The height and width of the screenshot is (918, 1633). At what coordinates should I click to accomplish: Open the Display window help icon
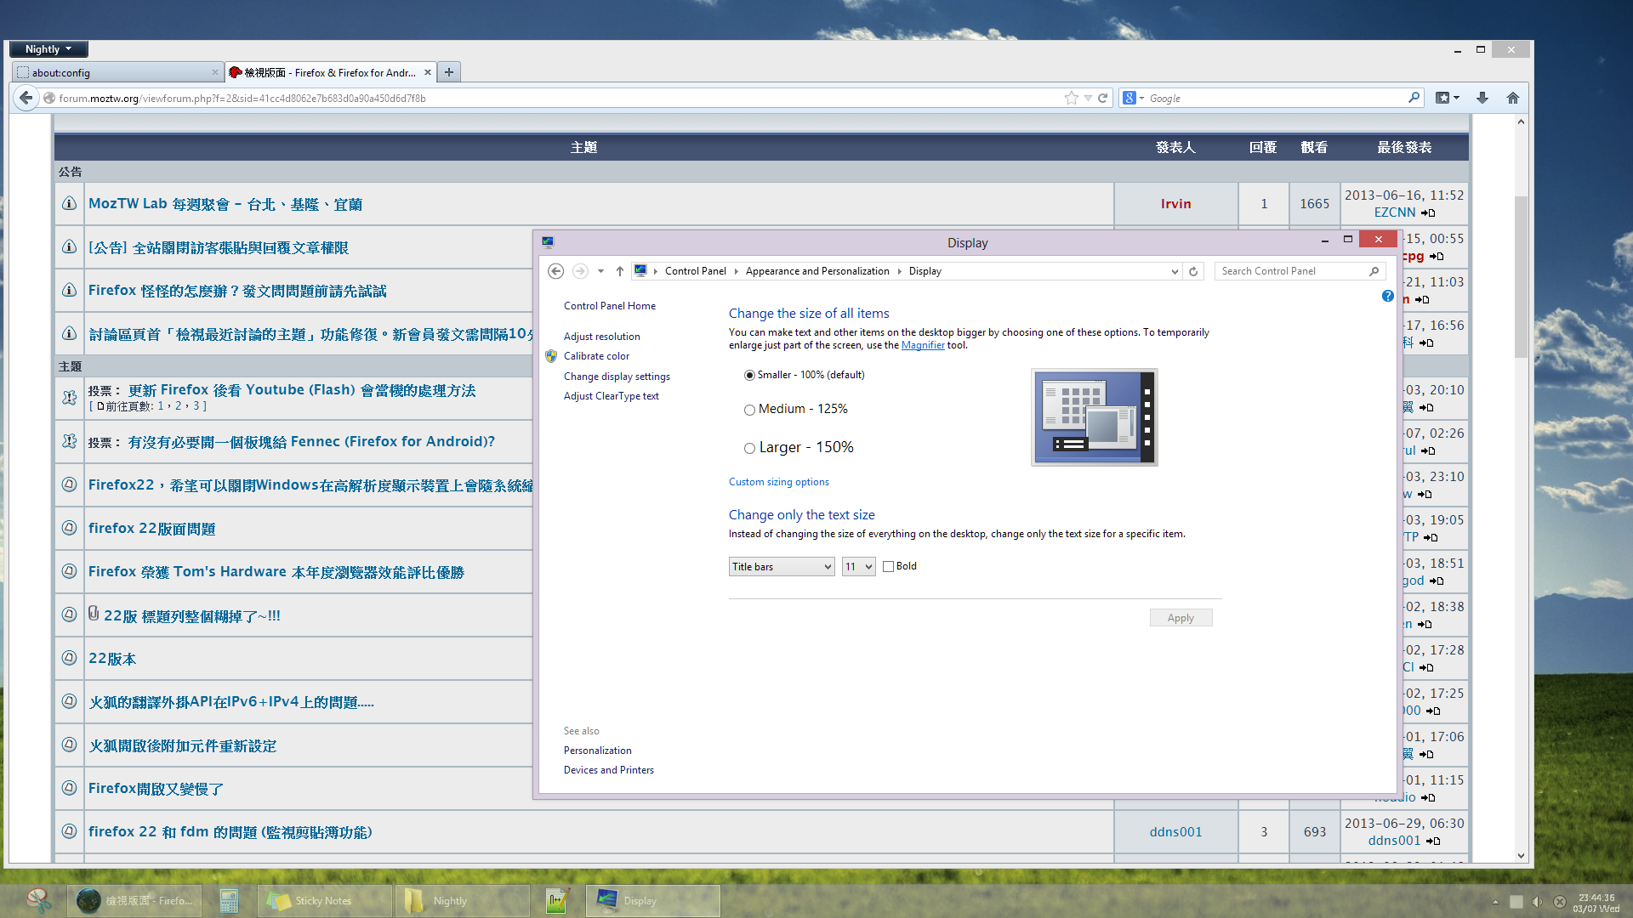(x=1387, y=296)
